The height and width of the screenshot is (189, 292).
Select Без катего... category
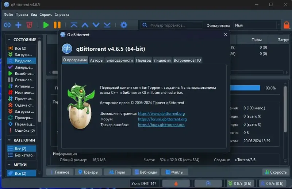point(22,155)
